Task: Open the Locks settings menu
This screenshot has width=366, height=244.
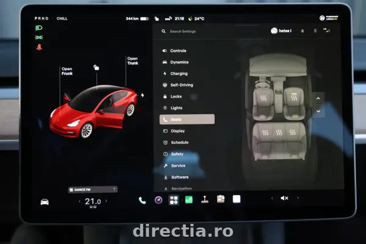Action: point(172,96)
